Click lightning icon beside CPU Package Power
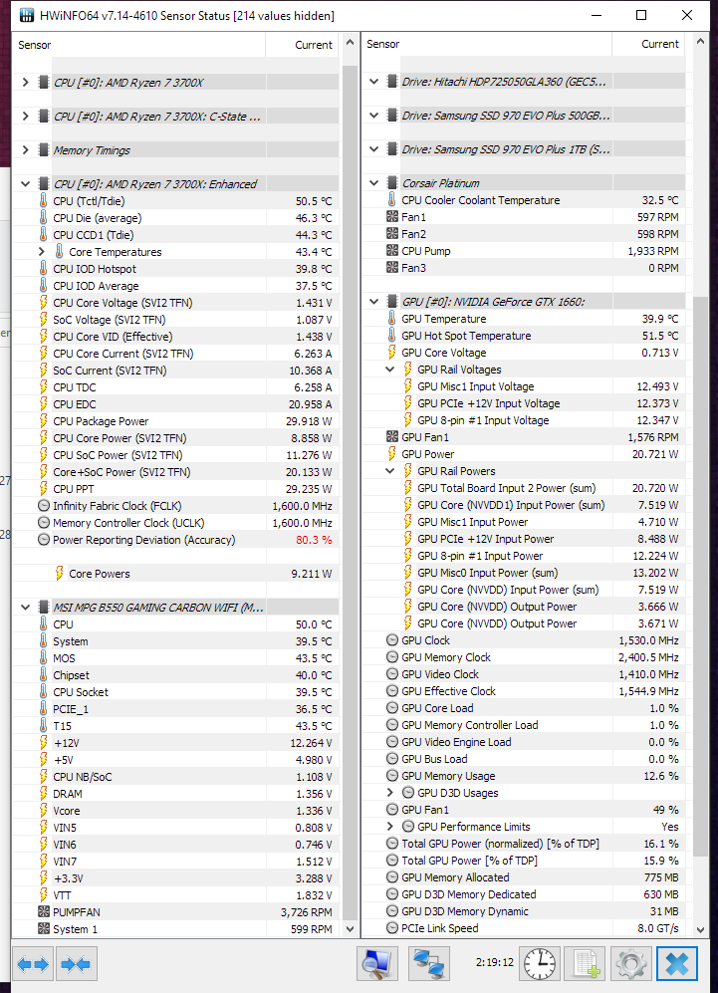The height and width of the screenshot is (993, 718). pyautogui.click(x=43, y=421)
